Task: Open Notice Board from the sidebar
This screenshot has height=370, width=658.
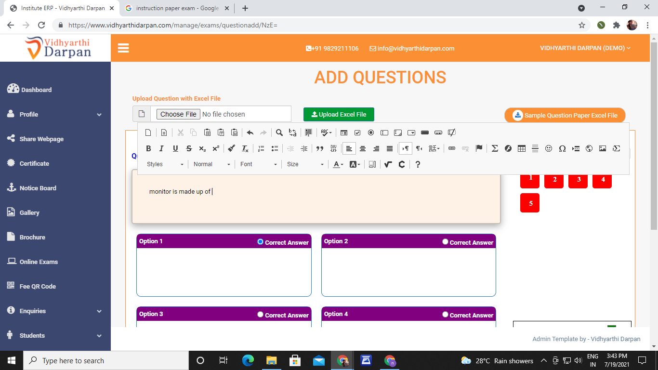Action: 38,188
